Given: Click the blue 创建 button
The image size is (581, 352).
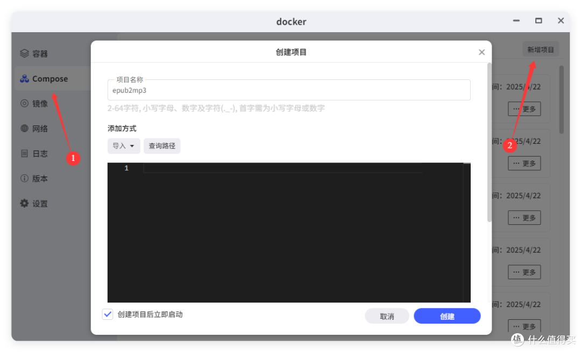Looking at the screenshot, I should pos(447,316).
